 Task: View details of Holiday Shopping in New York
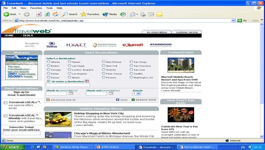tap(84, 125)
